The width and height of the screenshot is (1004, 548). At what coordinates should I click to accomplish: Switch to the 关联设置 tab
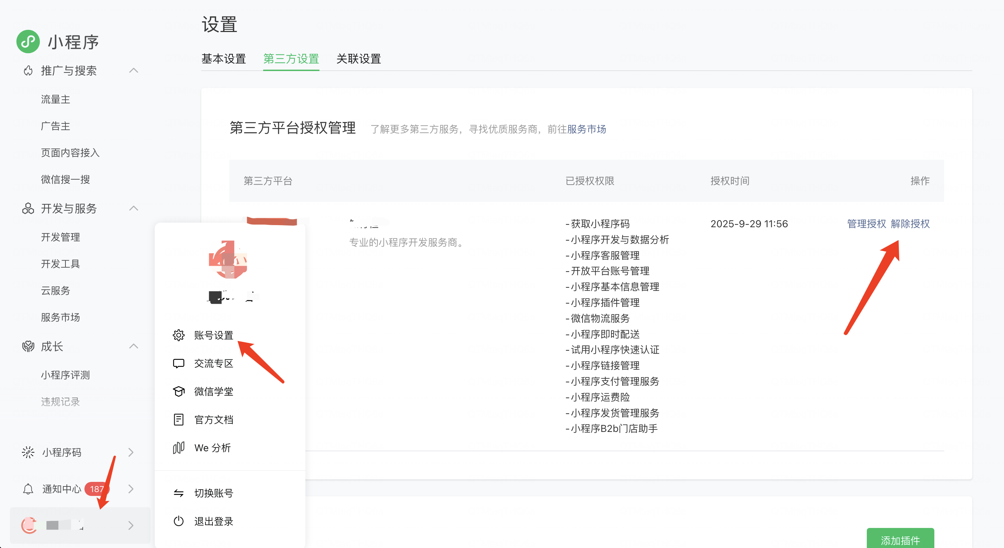358,59
